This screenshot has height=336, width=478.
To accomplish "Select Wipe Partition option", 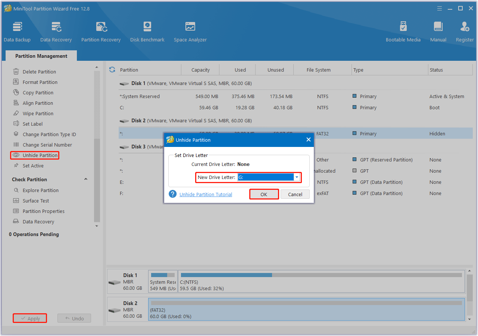I will pyautogui.click(x=38, y=114).
